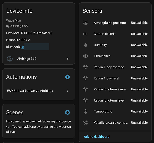Screen dimensions: 154x143
Task: Click the Airthings BLE integration logo
Action: (10, 59)
